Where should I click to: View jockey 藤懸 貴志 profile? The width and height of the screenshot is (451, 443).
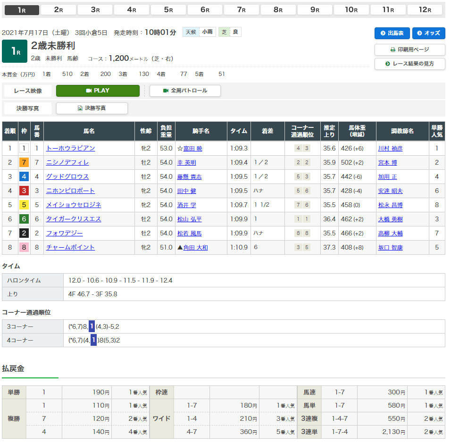coord(189,176)
